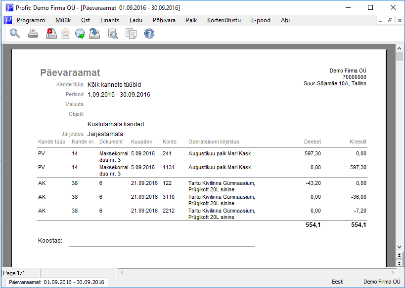The width and height of the screenshot is (405, 288).
Task: Click the previous page stepper above the scrollbar bottom
Action: pyautogui.click(x=400, y=255)
